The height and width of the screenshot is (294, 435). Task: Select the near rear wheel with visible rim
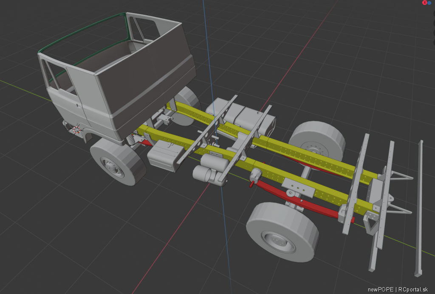pyautogui.click(x=282, y=232)
